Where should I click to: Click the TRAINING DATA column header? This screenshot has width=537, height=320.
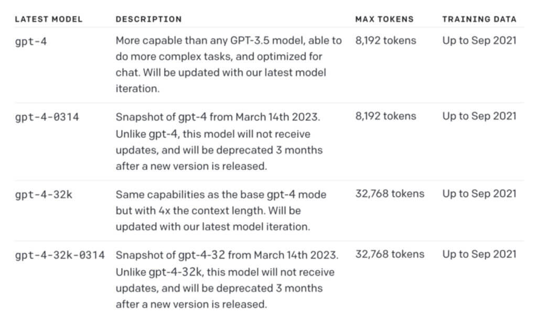pyautogui.click(x=479, y=19)
